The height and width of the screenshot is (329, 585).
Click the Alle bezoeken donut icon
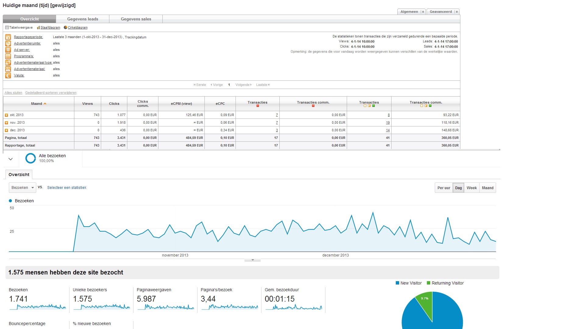point(30,158)
